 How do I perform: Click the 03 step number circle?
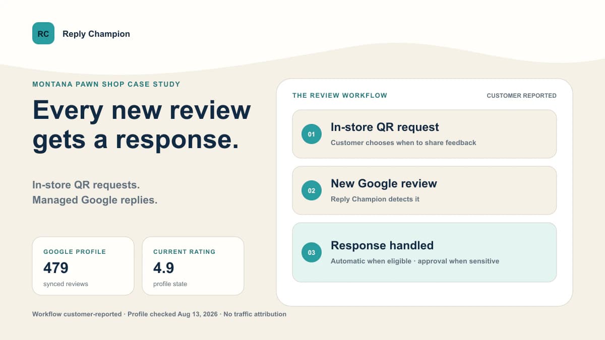click(x=312, y=252)
